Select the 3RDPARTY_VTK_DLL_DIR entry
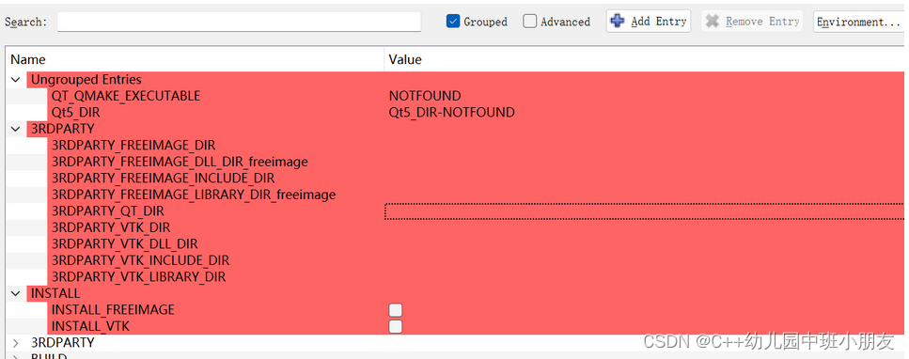909x359 pixels. (125, 243)
